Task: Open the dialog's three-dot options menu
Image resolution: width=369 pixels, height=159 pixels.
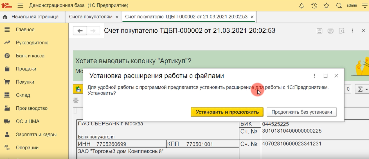Action: (315, 76)
